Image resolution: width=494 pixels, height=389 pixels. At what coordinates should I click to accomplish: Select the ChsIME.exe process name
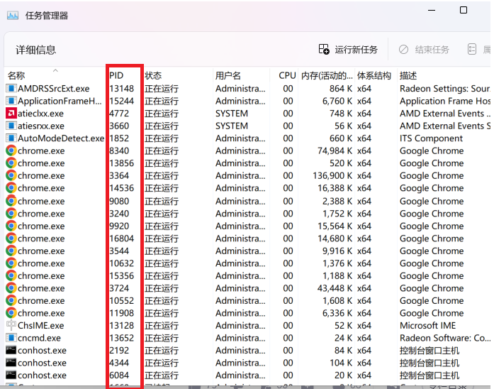coord(41,326)
